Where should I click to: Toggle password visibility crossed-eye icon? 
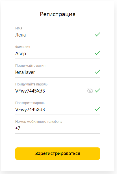[x=90, y=91]
